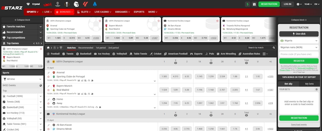This screenshot has width=322, height=131.
Task: Open the SPORTS dropdown menu
Action: pyautogui.click(x=32, y=12)
